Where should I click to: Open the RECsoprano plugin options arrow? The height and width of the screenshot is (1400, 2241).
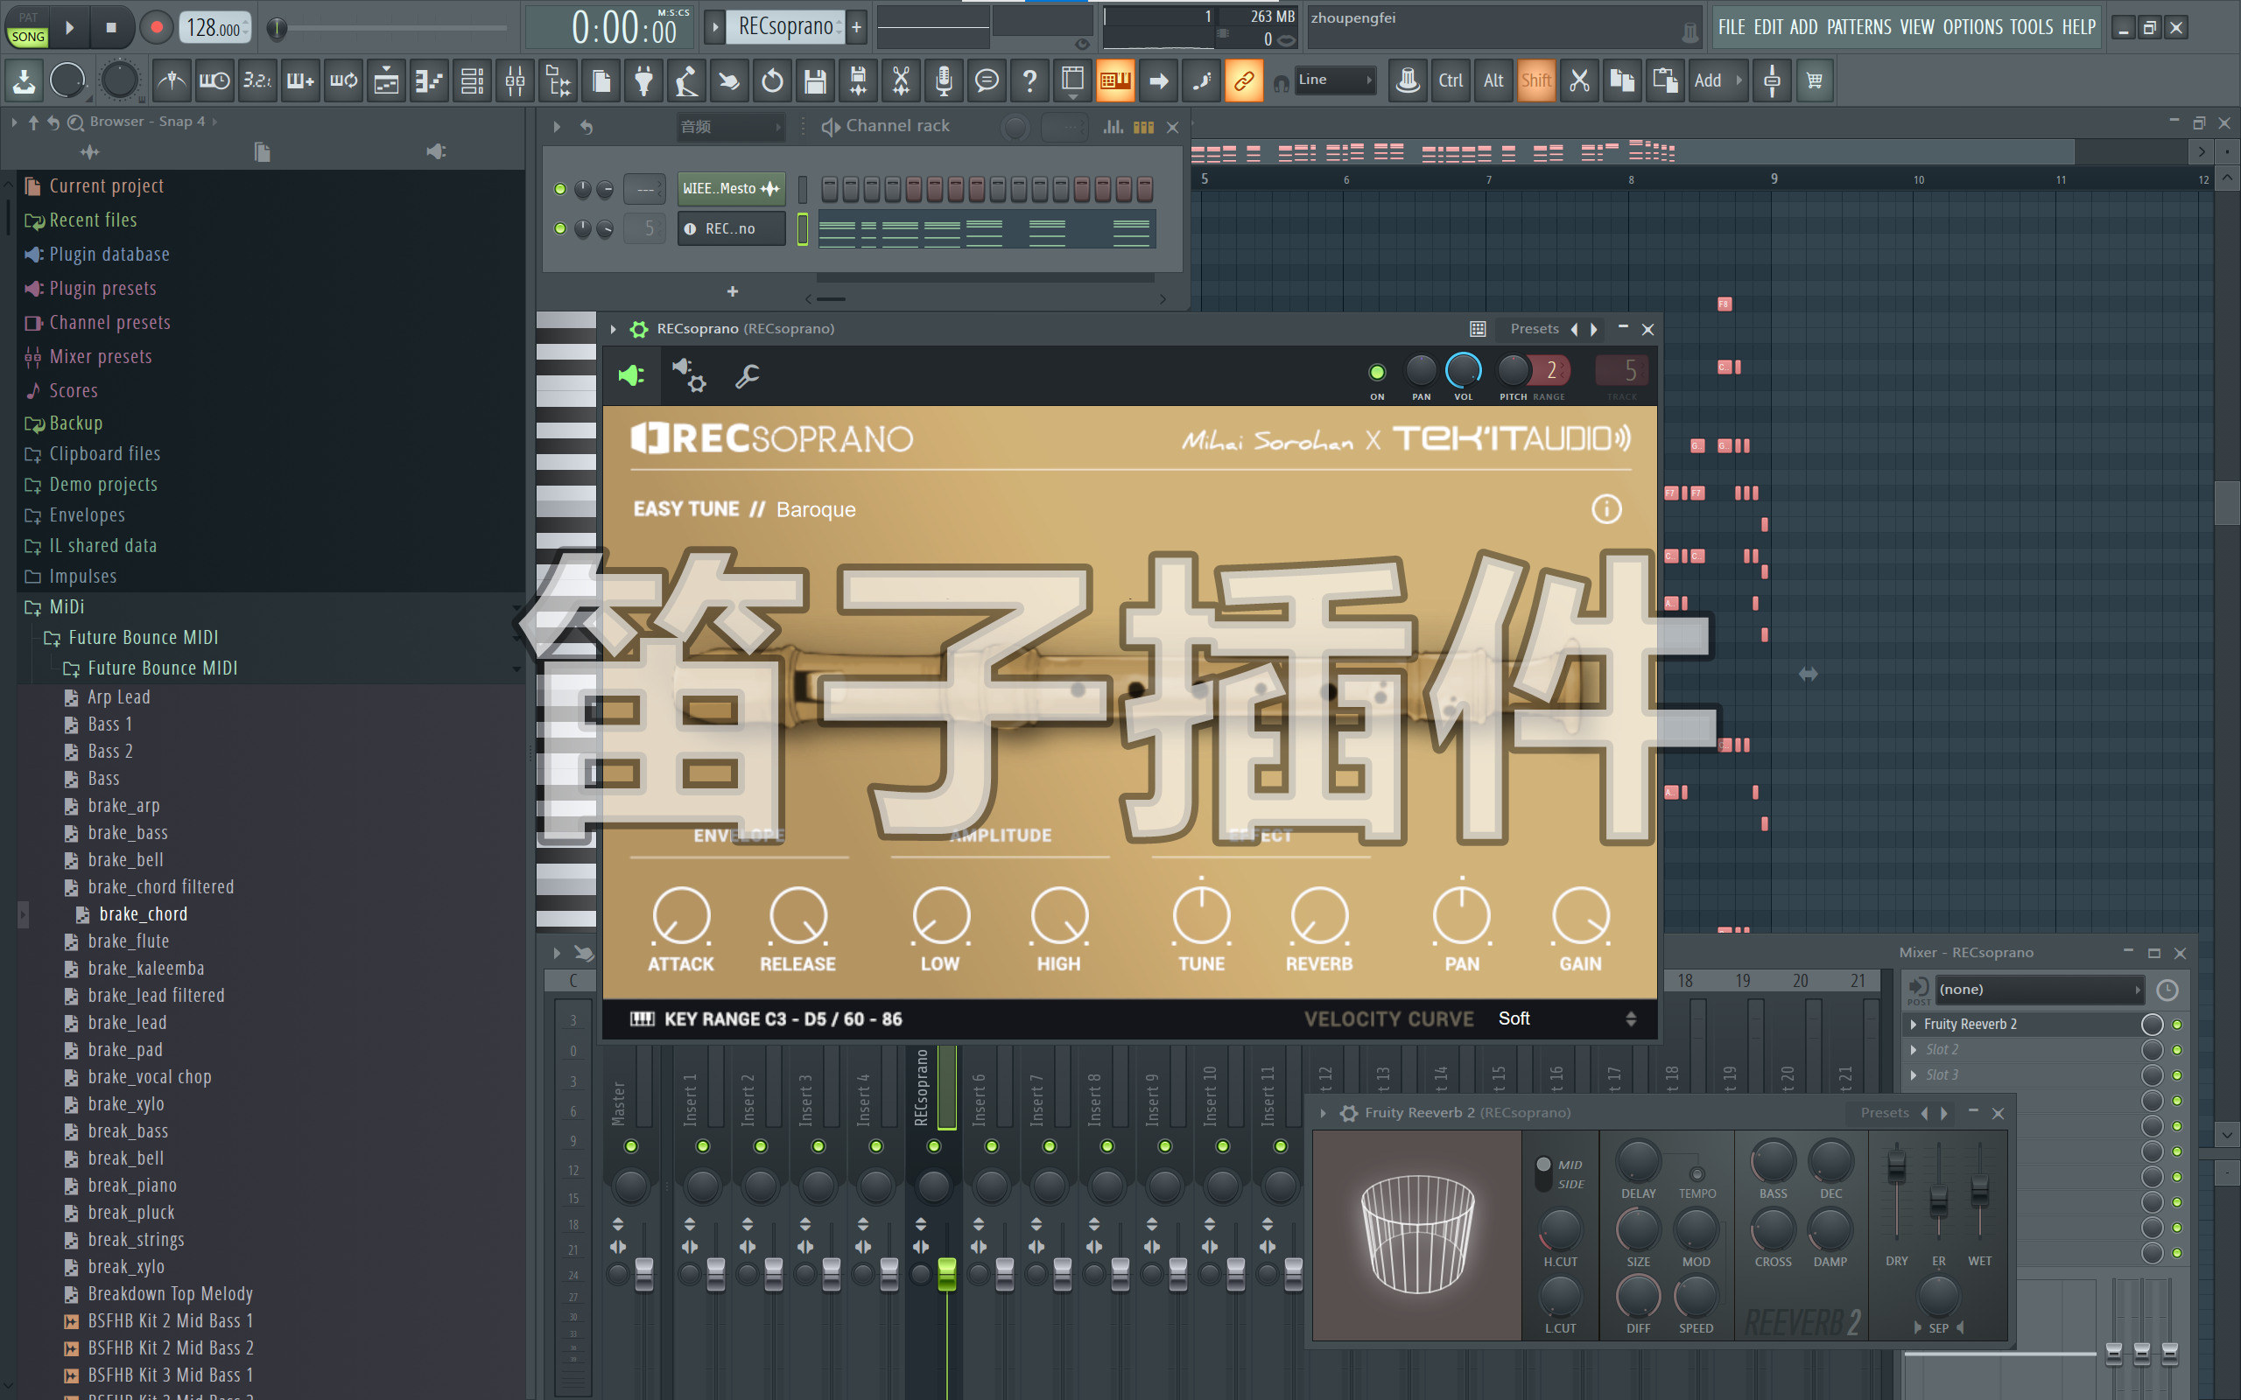[612, 329]
